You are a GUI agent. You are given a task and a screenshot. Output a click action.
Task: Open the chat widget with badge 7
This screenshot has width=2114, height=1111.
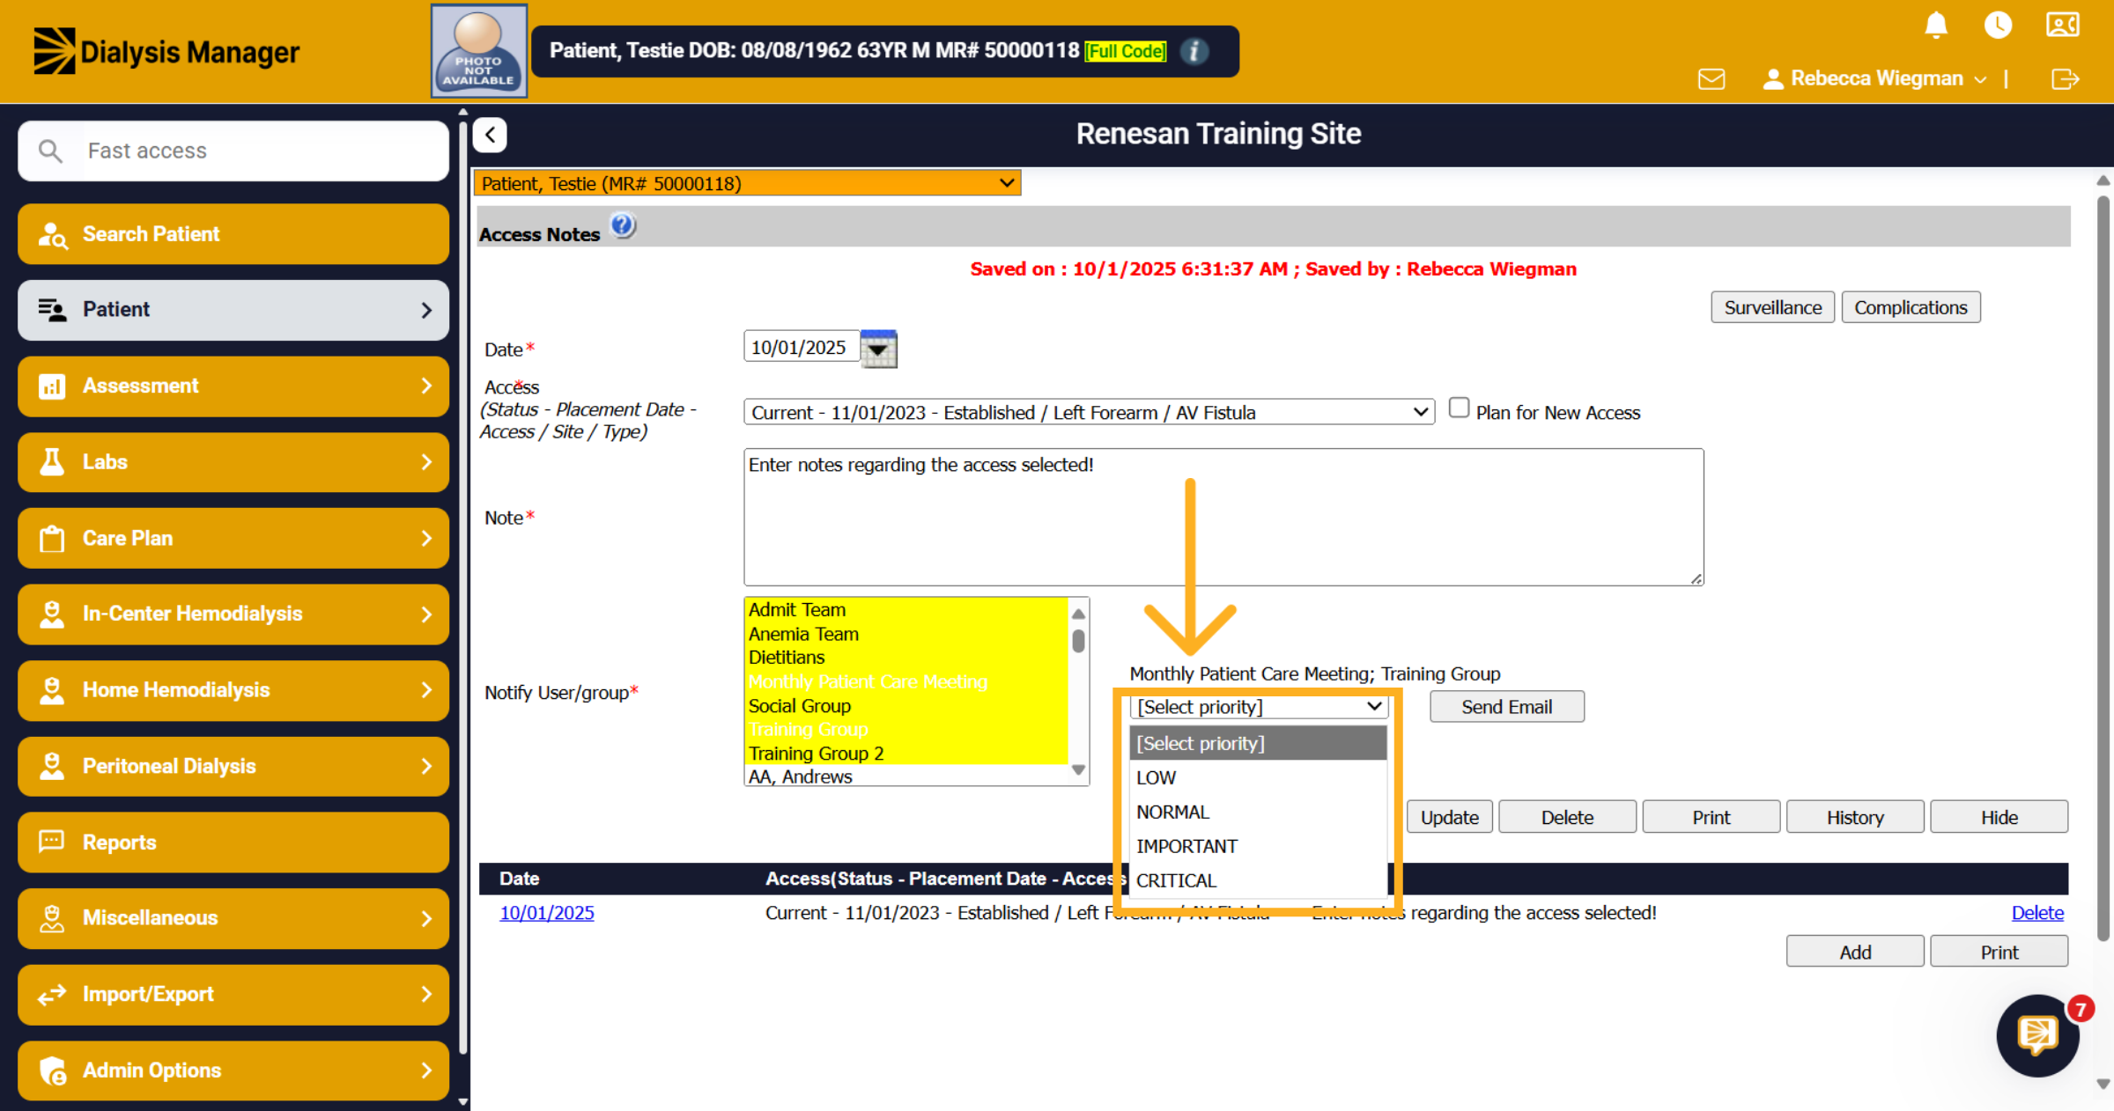click(x=2038, y=1035)
